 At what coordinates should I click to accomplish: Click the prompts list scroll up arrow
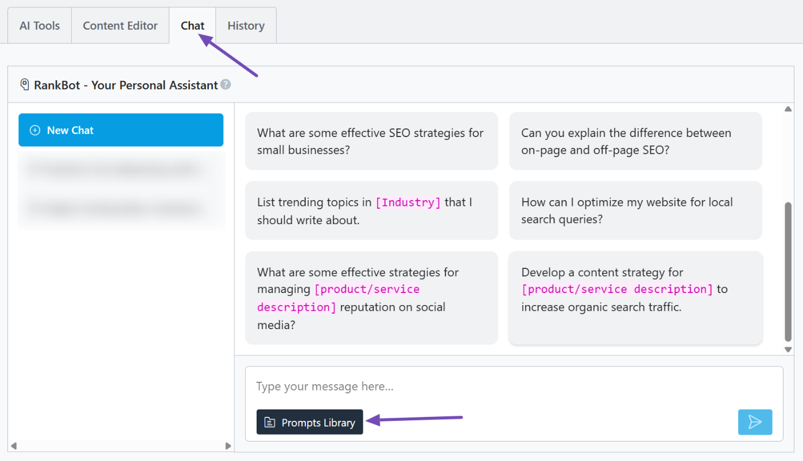click(x=788, y=109)
